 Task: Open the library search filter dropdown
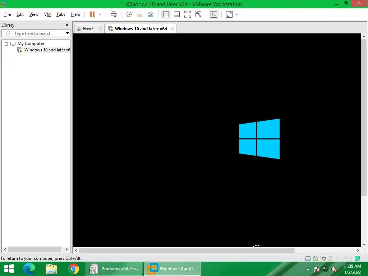(x=67, y=33)
